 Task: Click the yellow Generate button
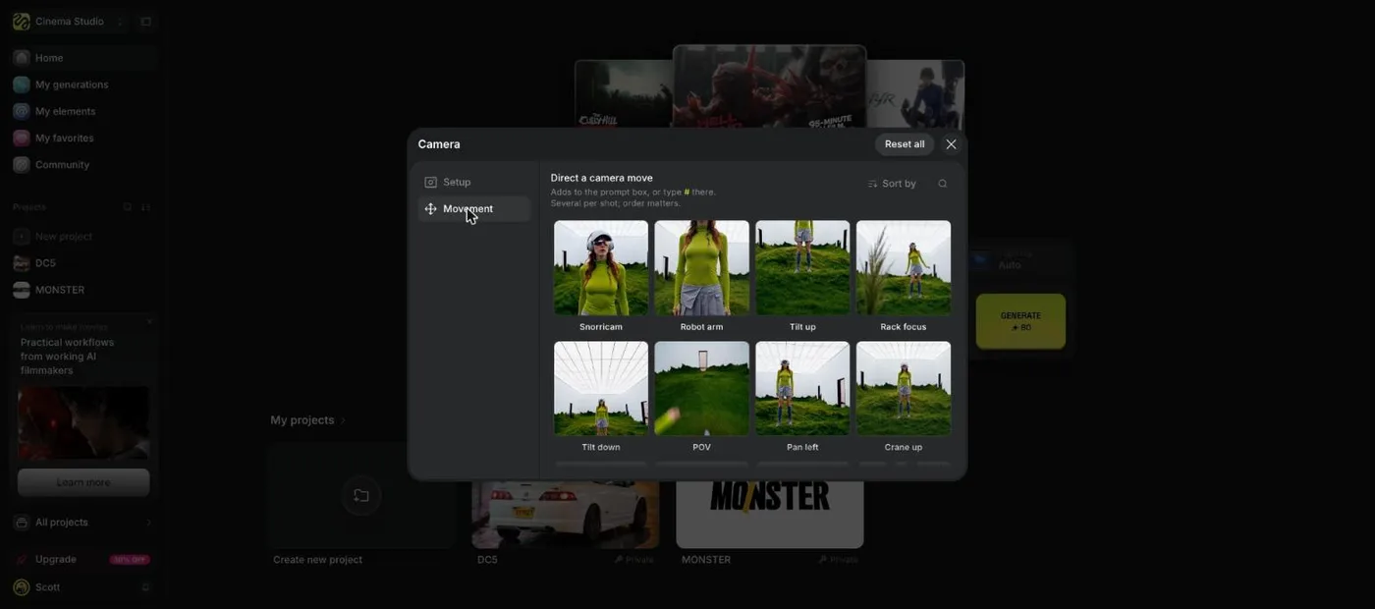pos(1020,321)
